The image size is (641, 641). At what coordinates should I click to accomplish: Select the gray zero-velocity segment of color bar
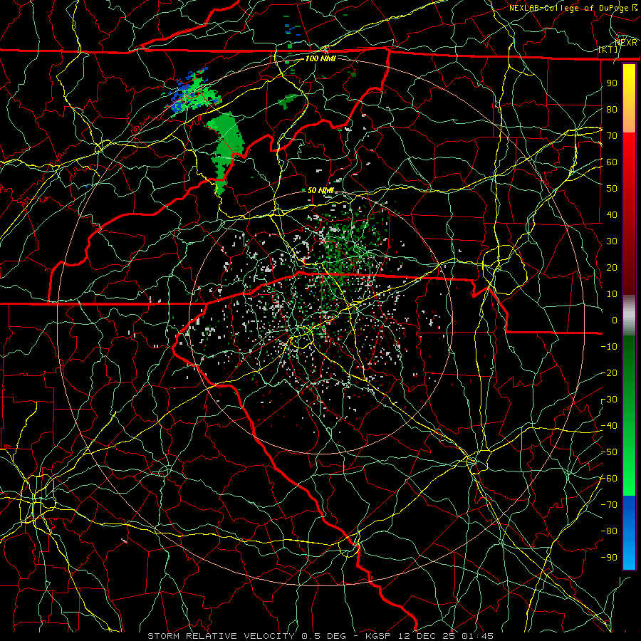(629, 316)
